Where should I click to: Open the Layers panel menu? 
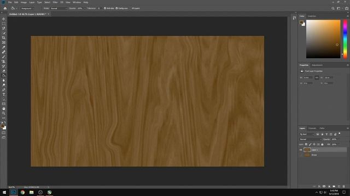coord(348,128)
